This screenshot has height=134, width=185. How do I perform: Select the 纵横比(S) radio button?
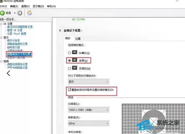[x=69, y=53]
